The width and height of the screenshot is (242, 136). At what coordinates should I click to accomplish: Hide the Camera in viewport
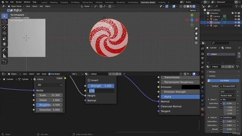[236, 16]
